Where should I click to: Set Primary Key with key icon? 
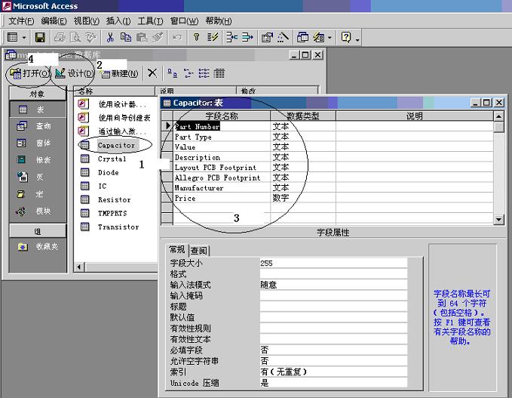[x=196, y=37]
